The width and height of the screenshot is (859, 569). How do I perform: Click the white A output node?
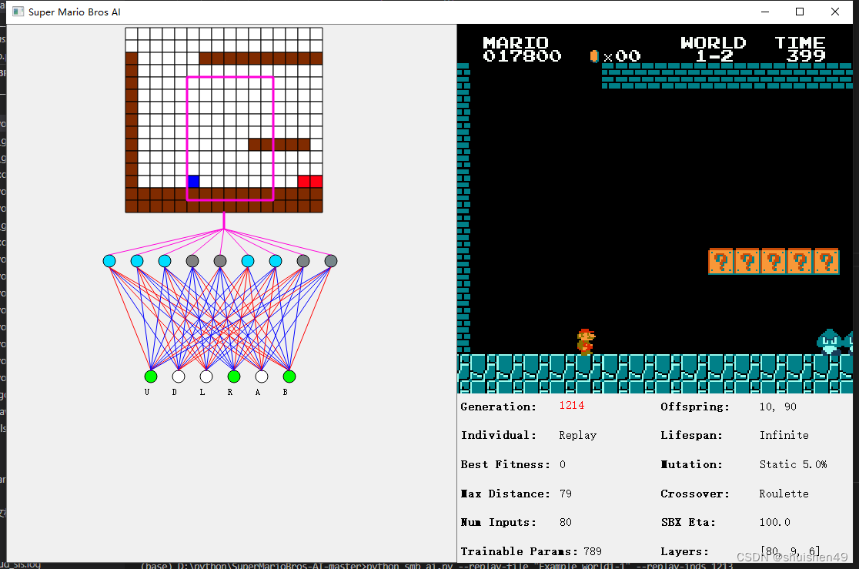pyautogui.click(x=261, y=377)
